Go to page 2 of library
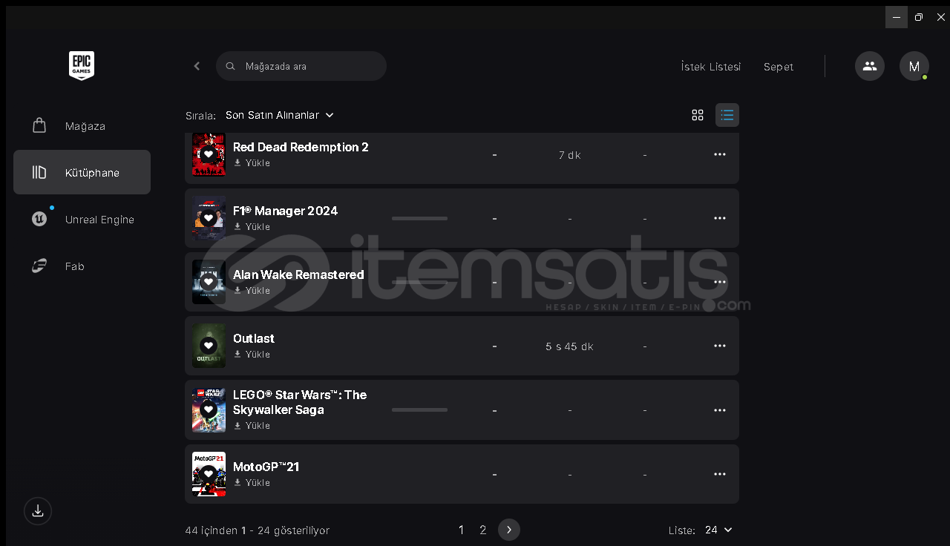 pyautogui.click(x=483, y=530)
